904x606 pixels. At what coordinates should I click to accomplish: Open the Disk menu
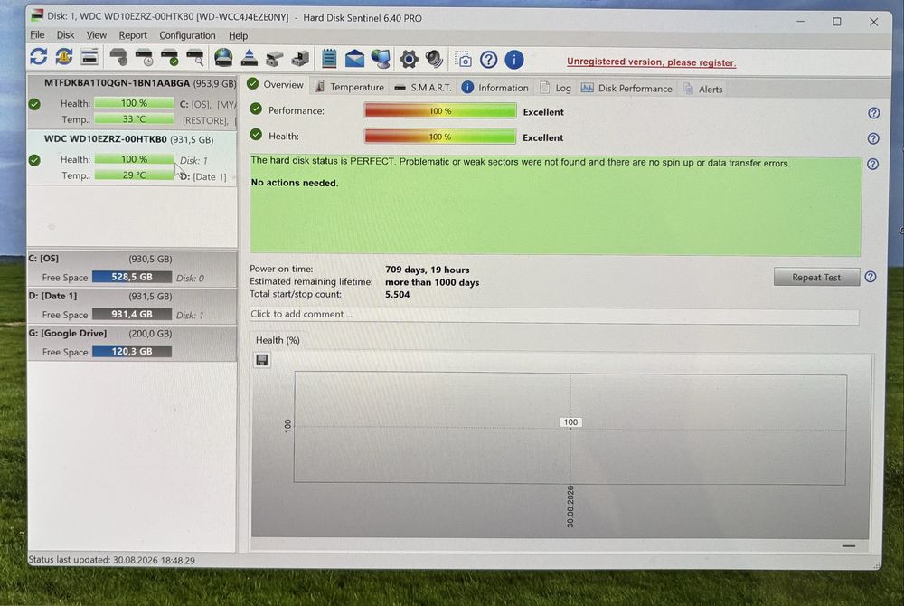(65, 35)
